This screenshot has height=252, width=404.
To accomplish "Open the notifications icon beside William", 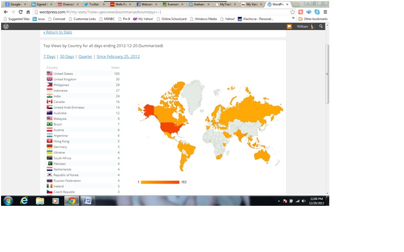I will [289, 26].
